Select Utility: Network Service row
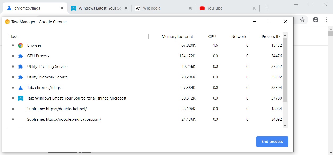 click(145, 77)
